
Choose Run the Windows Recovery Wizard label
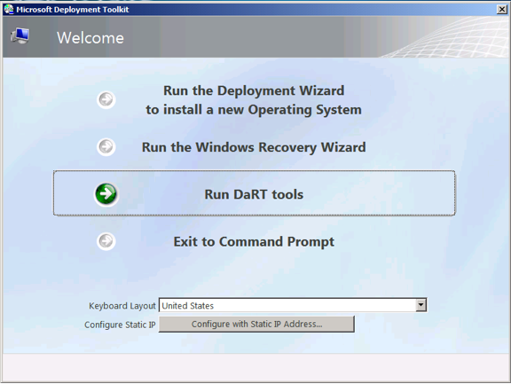[x=254, y=147]
